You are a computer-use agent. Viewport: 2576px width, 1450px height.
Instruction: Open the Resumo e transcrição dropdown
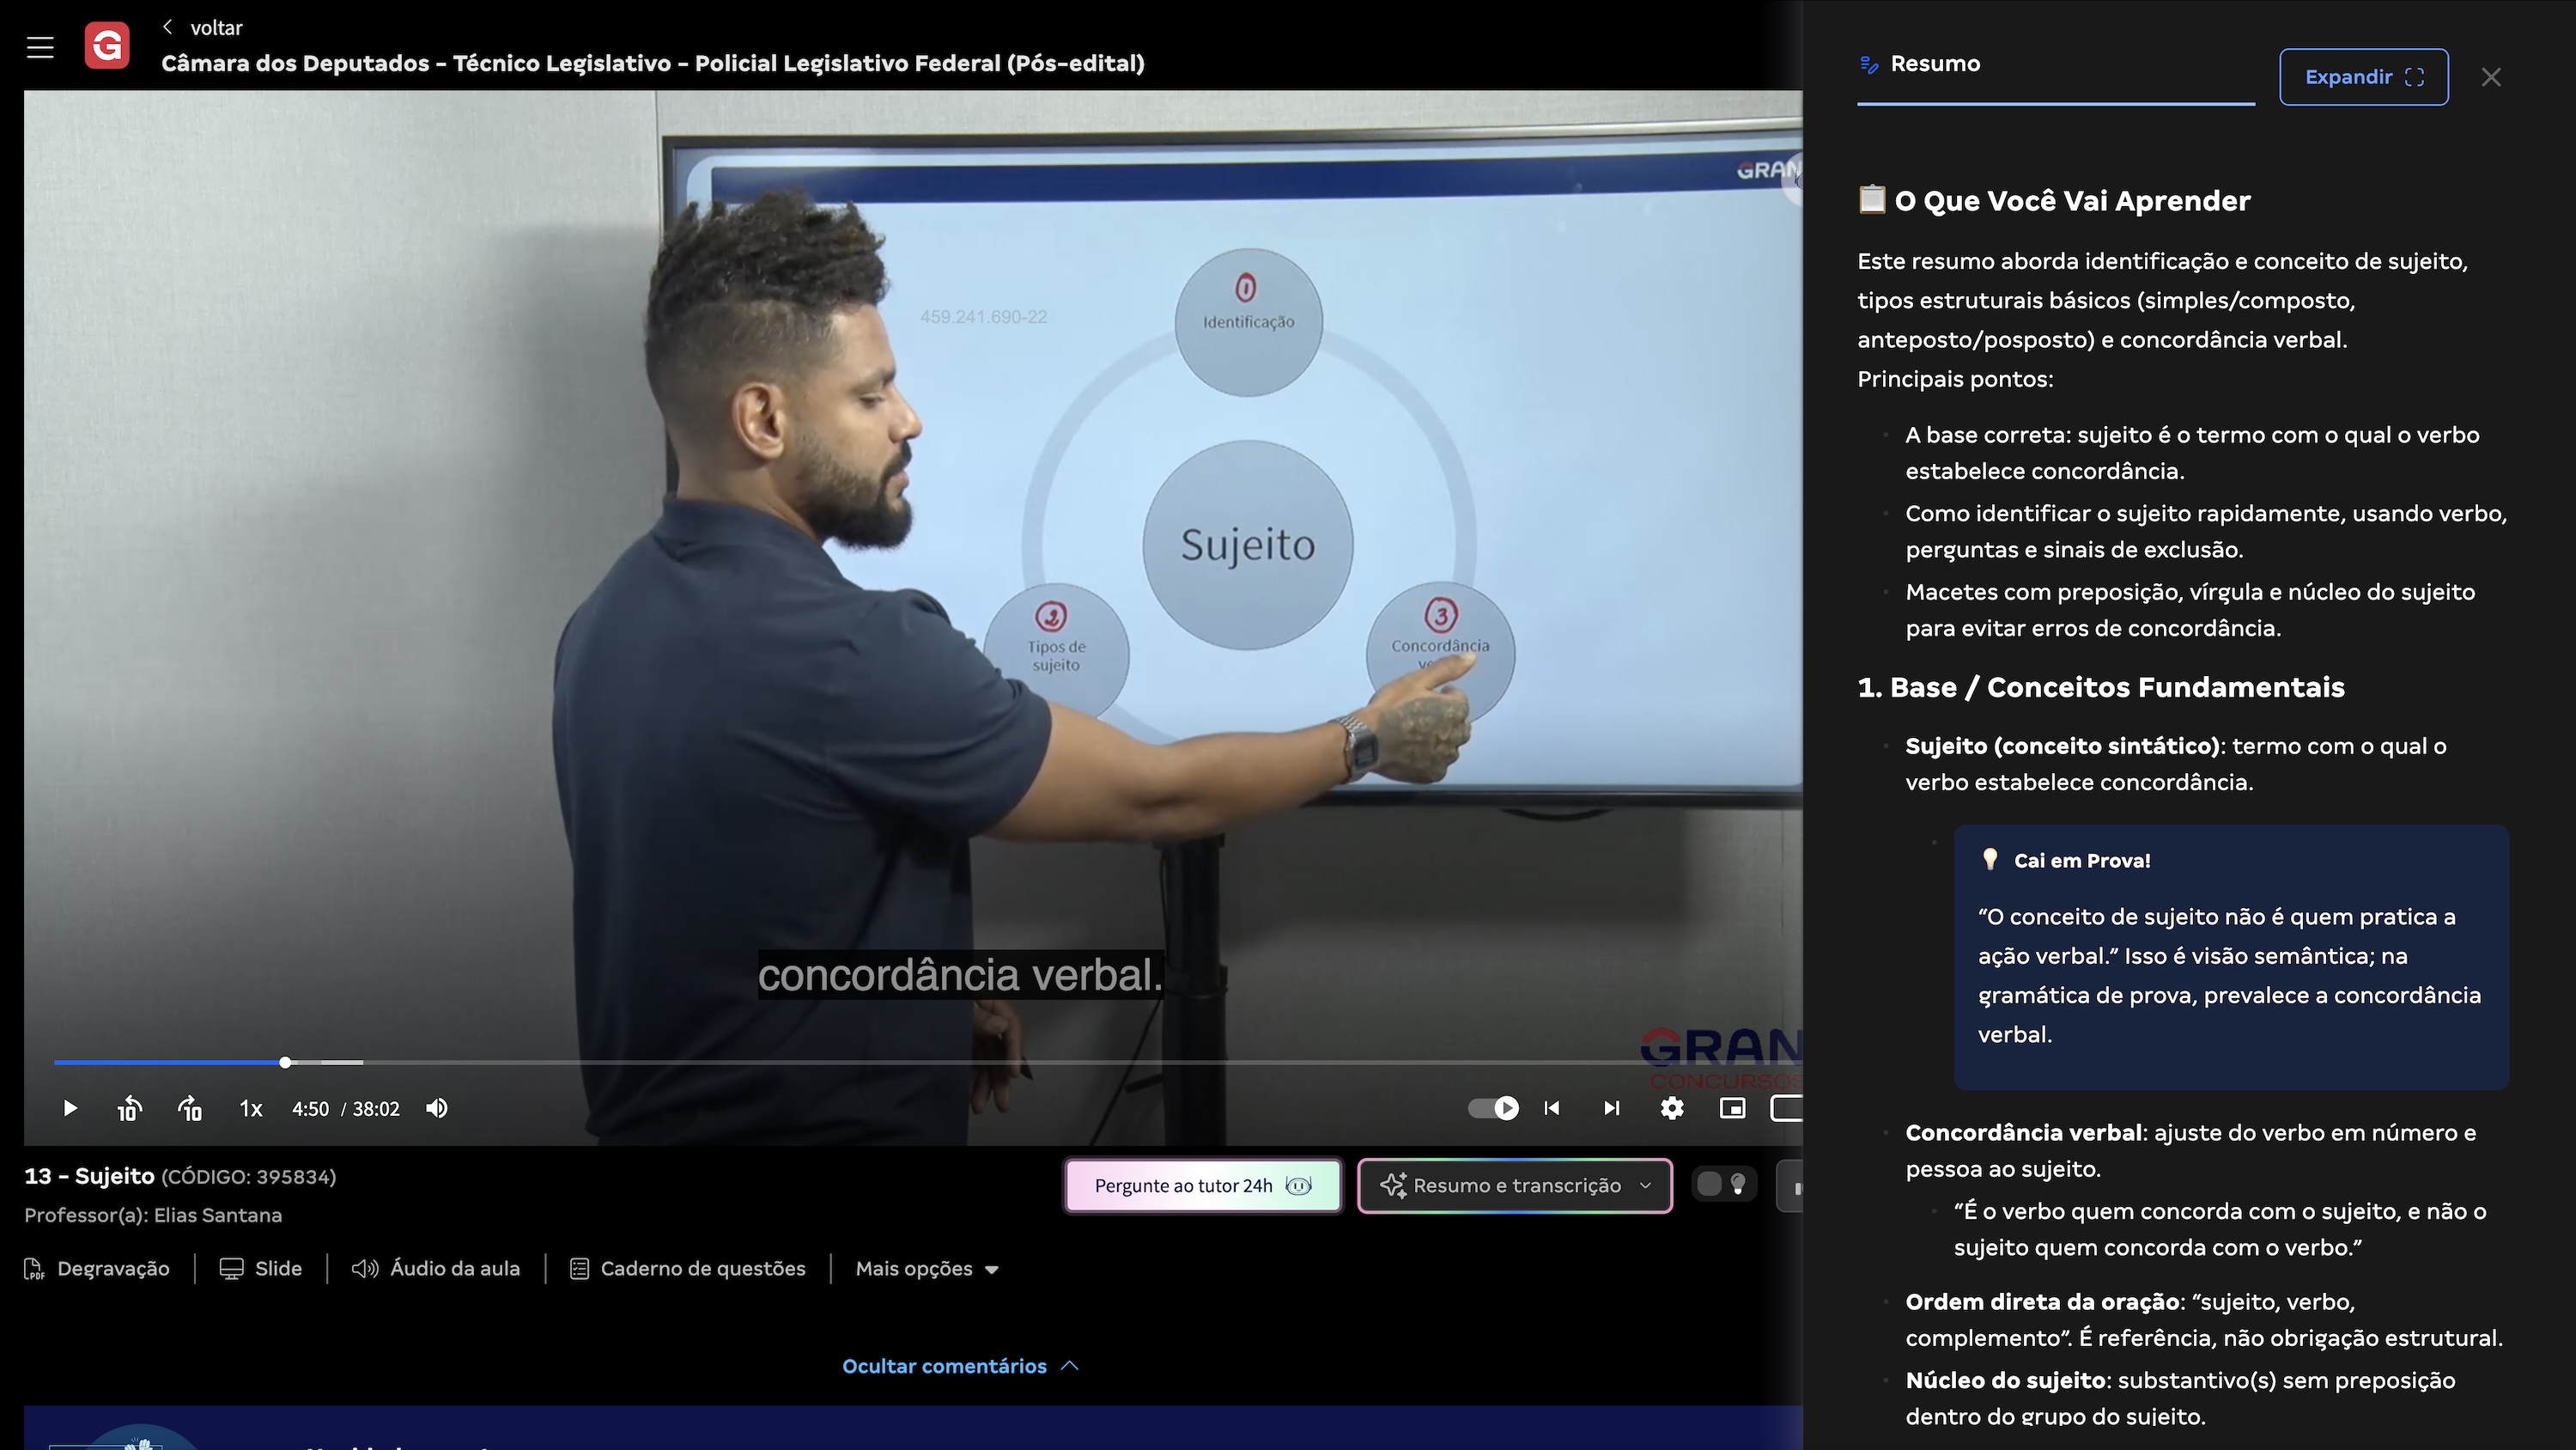pyautogui.click(x=1514, y=1185)
